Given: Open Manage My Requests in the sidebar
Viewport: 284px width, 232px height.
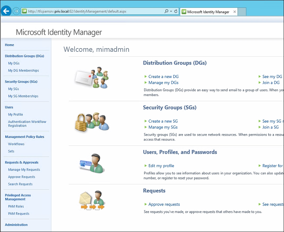Looking at the screenshot, I should pyautogui.click(x=24, y=170).
